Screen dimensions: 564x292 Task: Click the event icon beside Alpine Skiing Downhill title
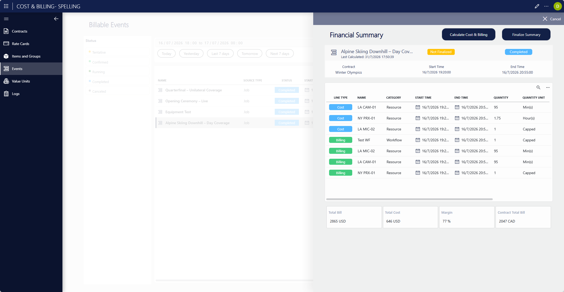[334, 53]
